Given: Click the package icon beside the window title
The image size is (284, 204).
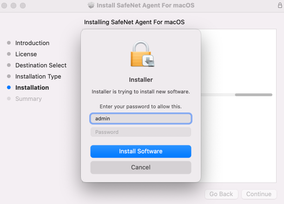Looking at the screenshot, I should (x=91, y=5).
